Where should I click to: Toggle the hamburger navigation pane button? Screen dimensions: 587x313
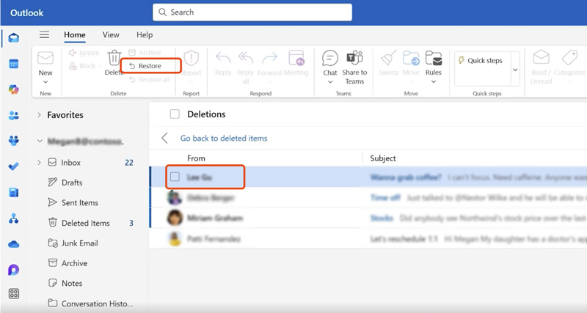pos(45,34)
